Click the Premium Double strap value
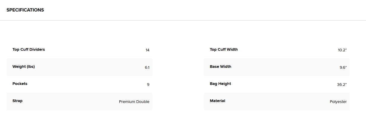Screen dimensions: 366x118 [134, 102]
